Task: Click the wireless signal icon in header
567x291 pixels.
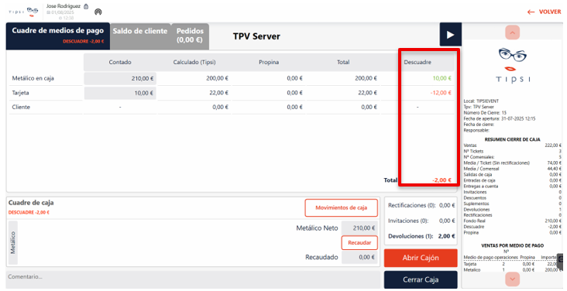Action: [x=98, y=12]
